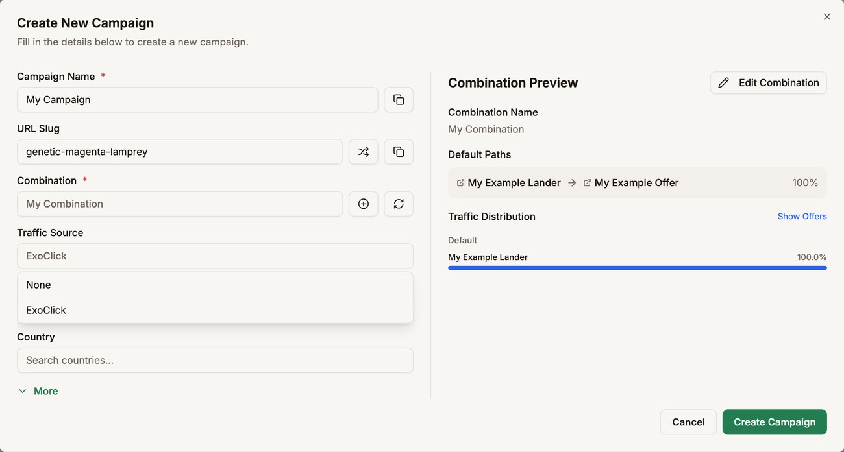Image resolution: width=844 pixels, height=452 pixels.
Task: Choose ExoClick from Traffic Source options
Action: coord(215,310)
